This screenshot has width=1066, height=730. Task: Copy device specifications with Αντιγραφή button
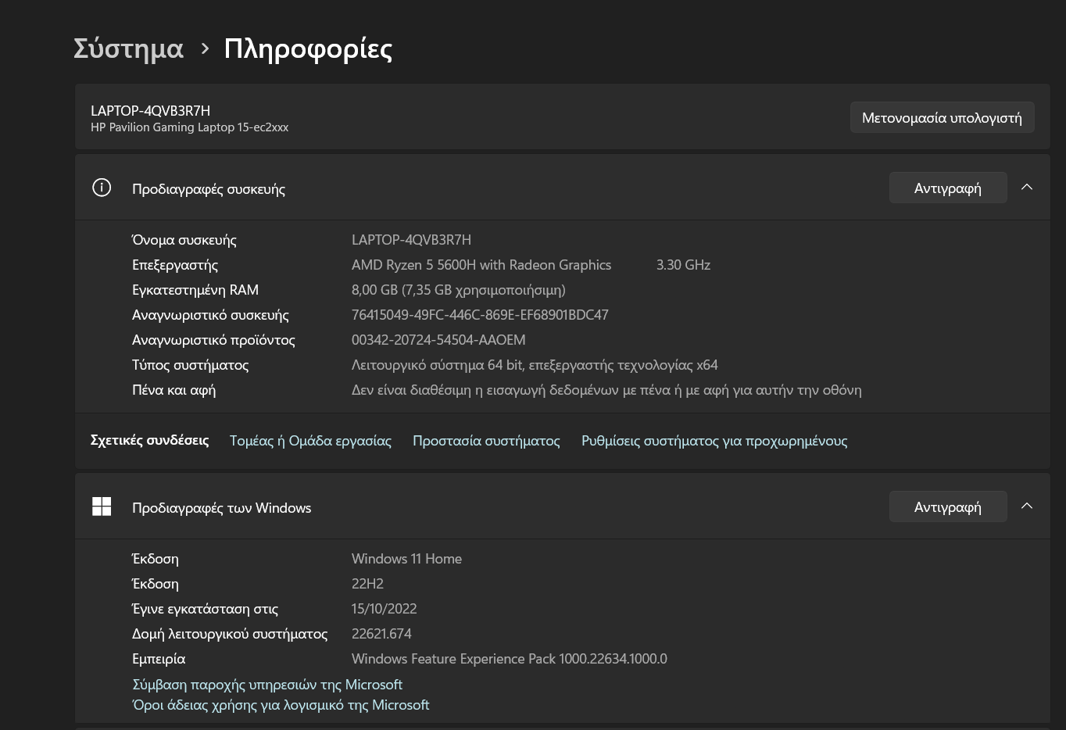[x=947, y=188]
